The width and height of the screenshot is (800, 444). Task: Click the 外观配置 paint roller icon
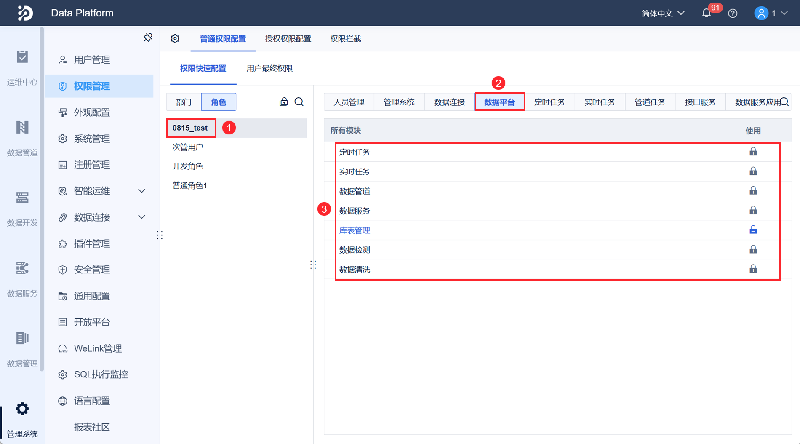click(63, 112)
